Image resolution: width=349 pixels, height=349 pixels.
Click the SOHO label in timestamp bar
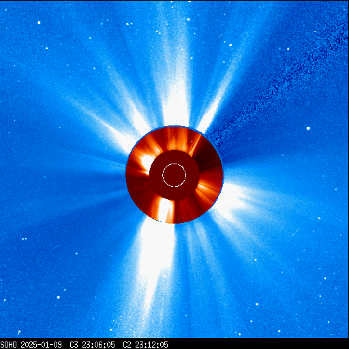pos(8,344)
